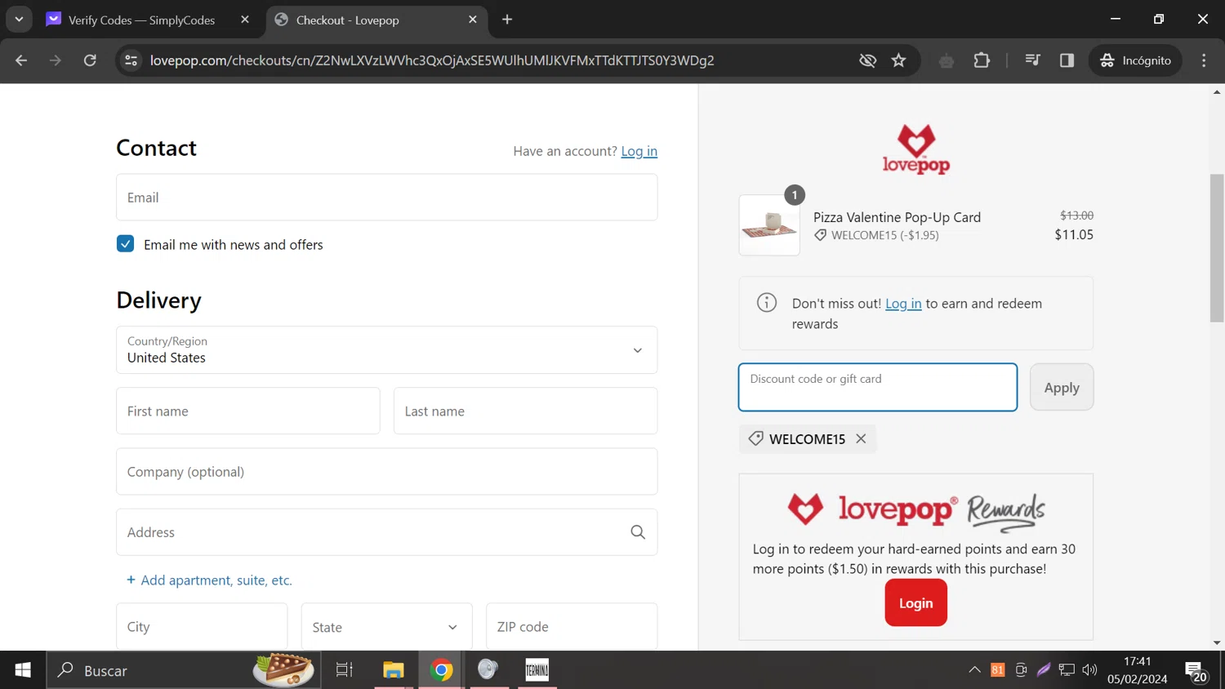
Task: Click the search icon in Address field
Action: [x=638, y=532]
